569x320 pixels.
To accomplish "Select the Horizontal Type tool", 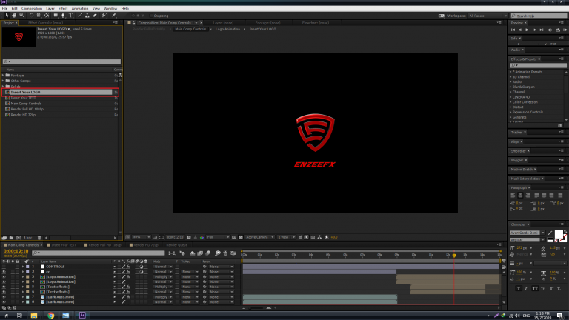I will coord(71,16).
